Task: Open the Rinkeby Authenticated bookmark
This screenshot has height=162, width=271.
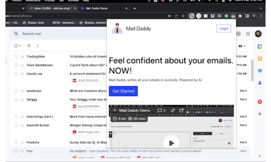Action: [93, 23]
